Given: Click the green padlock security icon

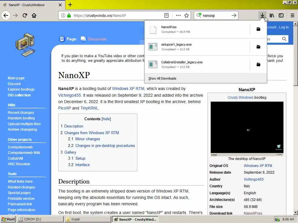Looking at the screenshot, I should [69, 16].
